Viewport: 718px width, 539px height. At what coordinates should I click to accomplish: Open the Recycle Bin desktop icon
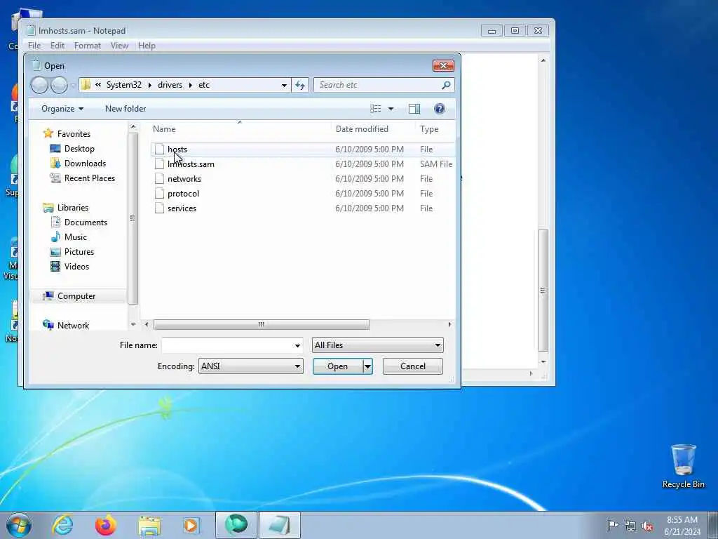click(683, 467)
